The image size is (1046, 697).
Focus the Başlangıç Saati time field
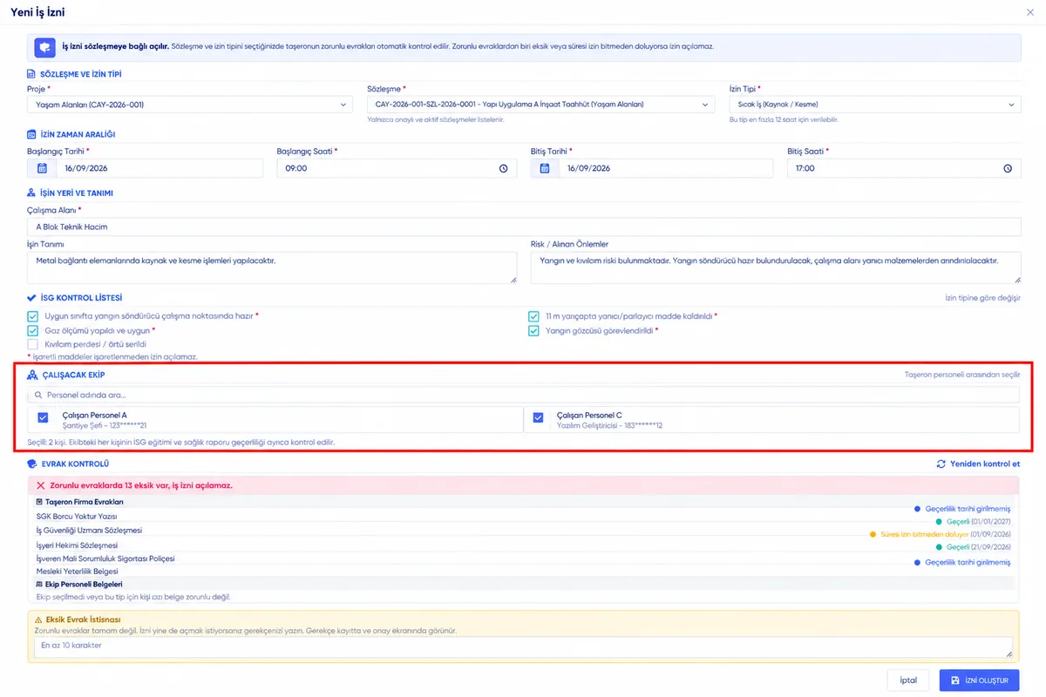[x=396, y=168]
